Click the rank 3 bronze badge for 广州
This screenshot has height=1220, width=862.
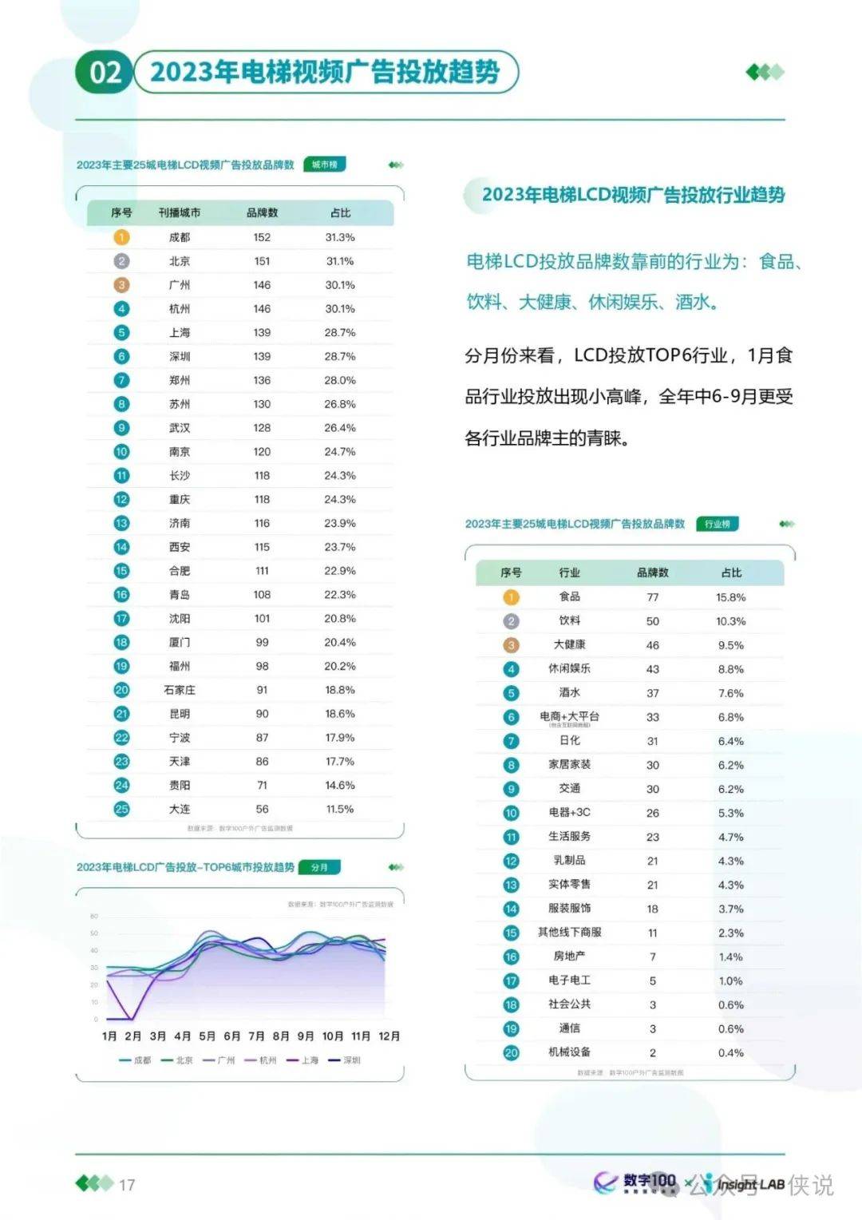tap(121, 285)
